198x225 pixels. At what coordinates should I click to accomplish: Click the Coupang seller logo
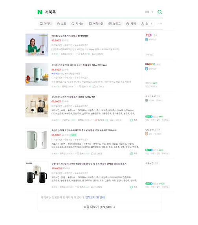click(150, 64)
